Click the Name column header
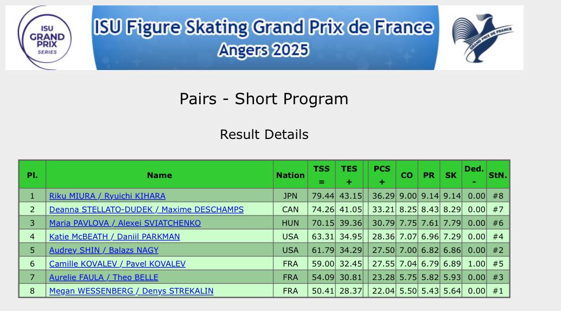Viewport: 561px width, 311px height. pos(159,175)
